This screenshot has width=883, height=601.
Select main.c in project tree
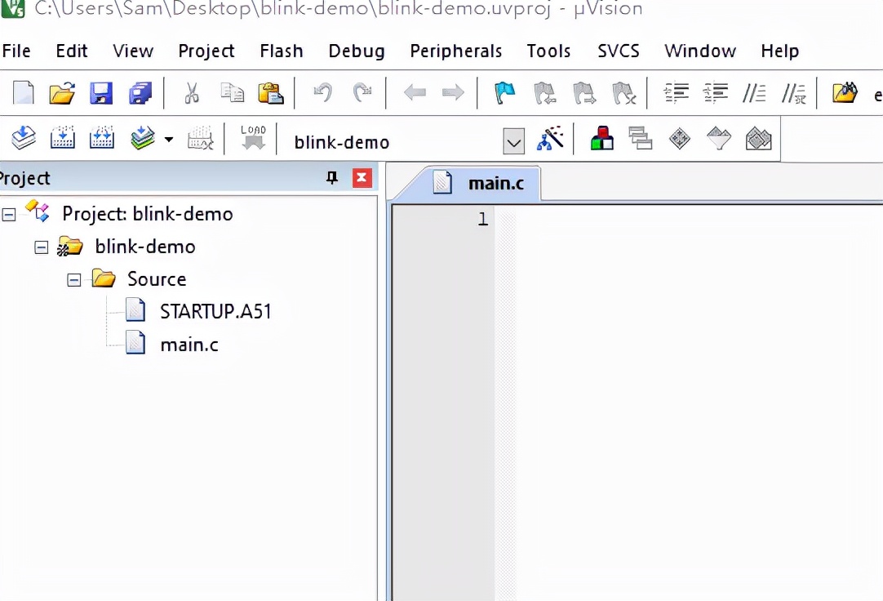189,344
